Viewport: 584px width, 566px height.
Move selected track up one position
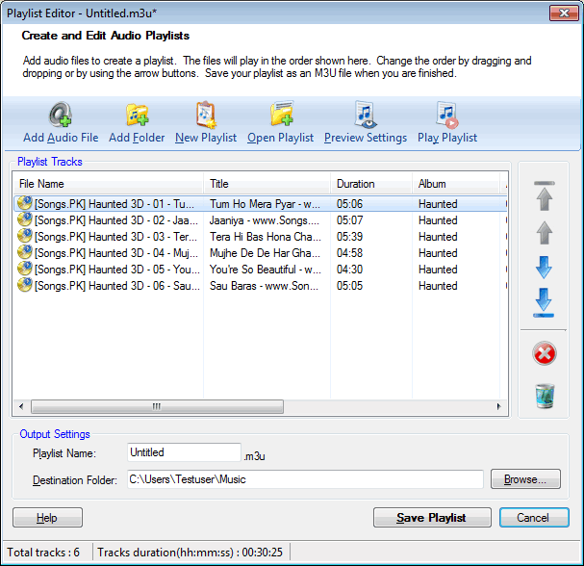[544, 232]
